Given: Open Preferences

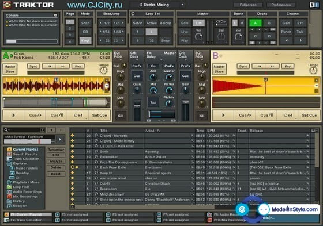Looking at the screenshot, I should (281, 5).
